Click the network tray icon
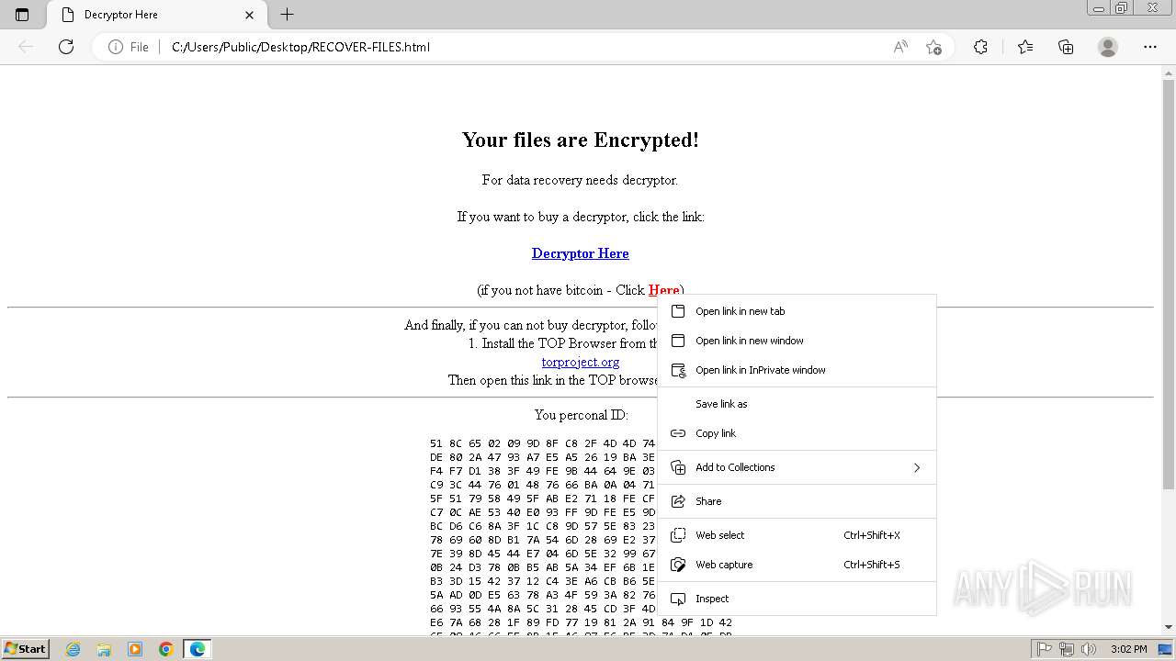The height and width of the screenshot is (661, 1176). click(1067, 649)
